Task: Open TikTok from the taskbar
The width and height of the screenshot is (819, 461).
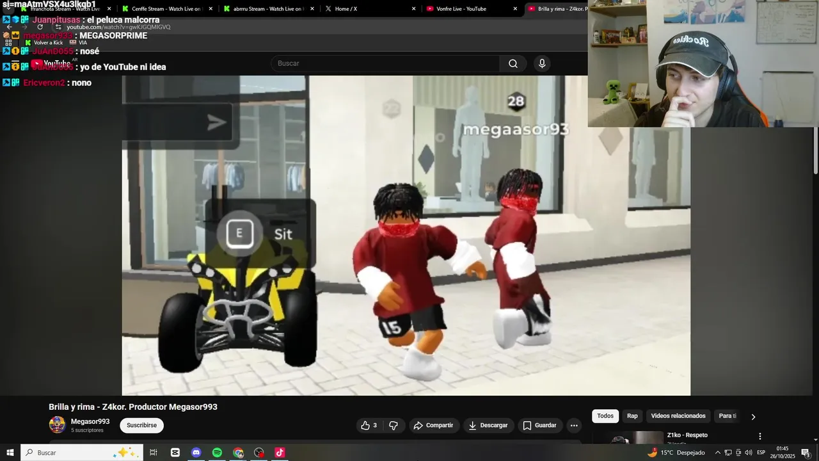Action: (x=280, y=453)
